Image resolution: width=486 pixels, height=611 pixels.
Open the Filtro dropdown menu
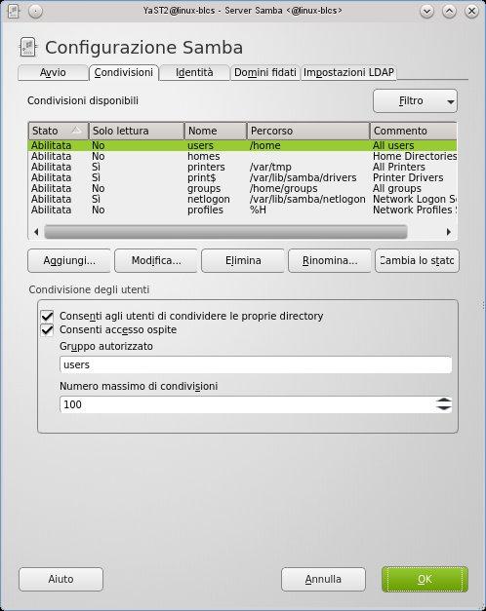(x=415, y=101)
